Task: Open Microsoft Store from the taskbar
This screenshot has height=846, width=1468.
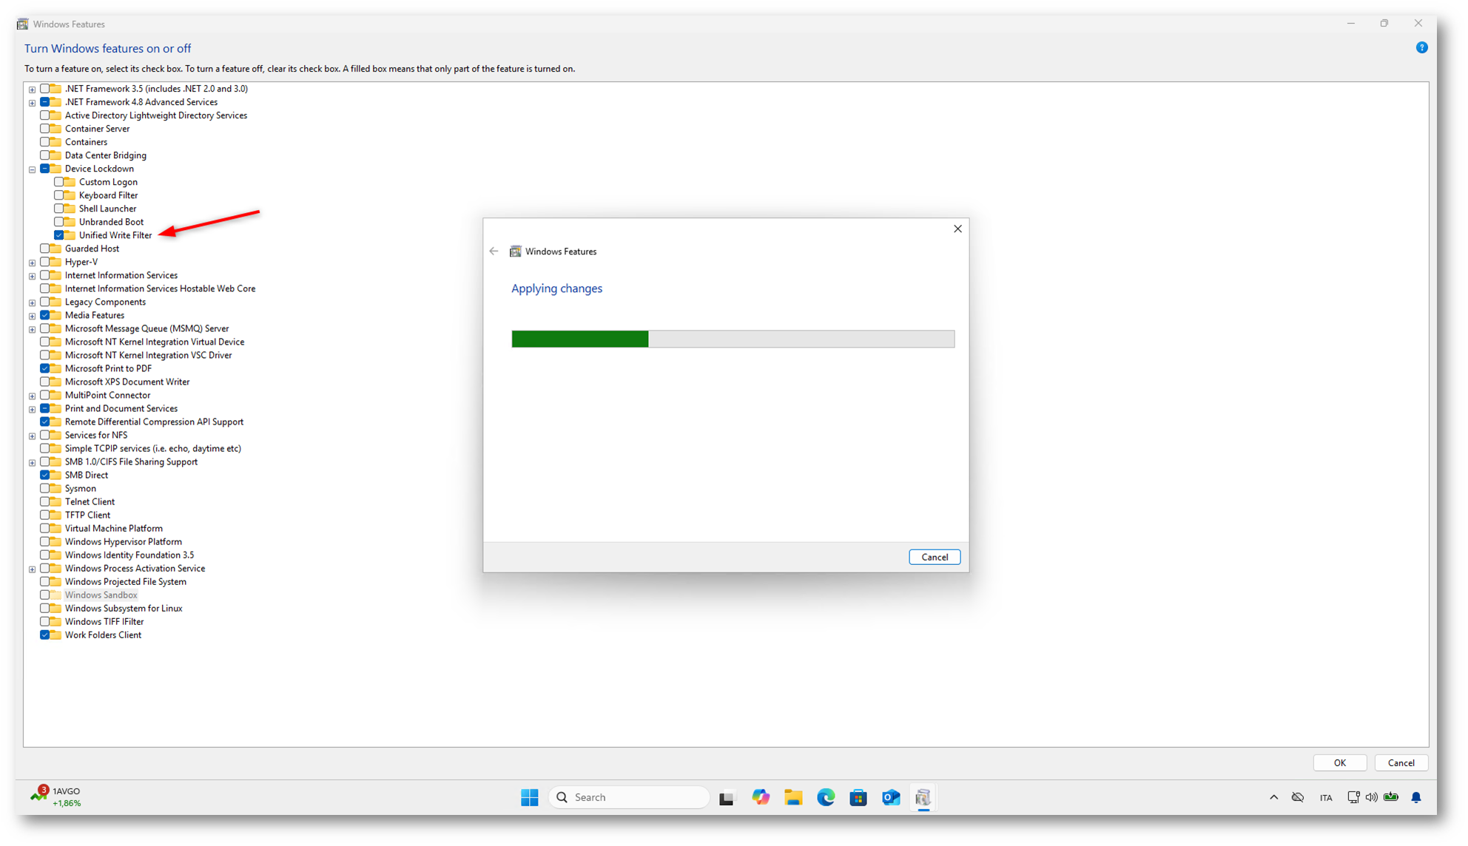Action: tap(858, 797)
